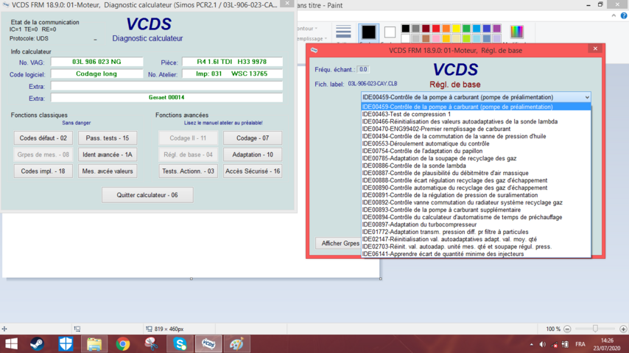Viewport: 629px width, 353px height.
Task: Open Windows Security shield in taskbar
Action: [x=66, y=343]
